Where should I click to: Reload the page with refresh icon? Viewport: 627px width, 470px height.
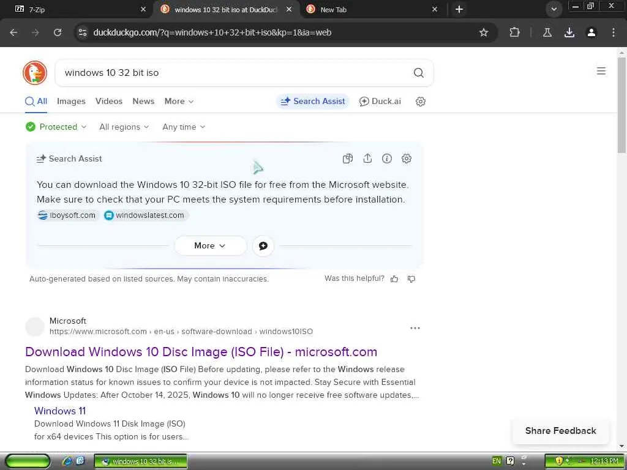[x=58, y=32]
